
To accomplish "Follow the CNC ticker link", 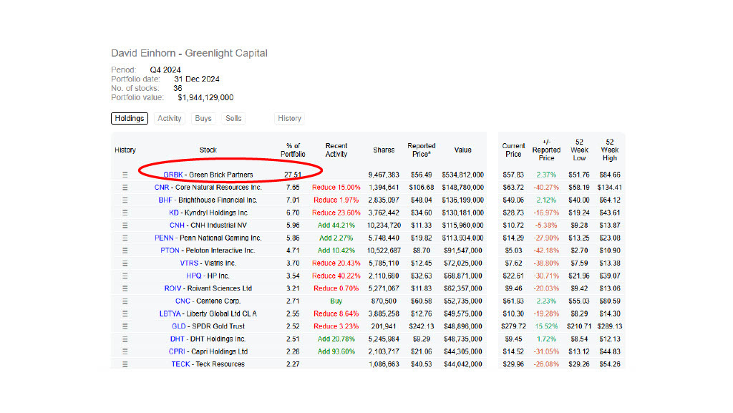I will (x=183, y=301).
